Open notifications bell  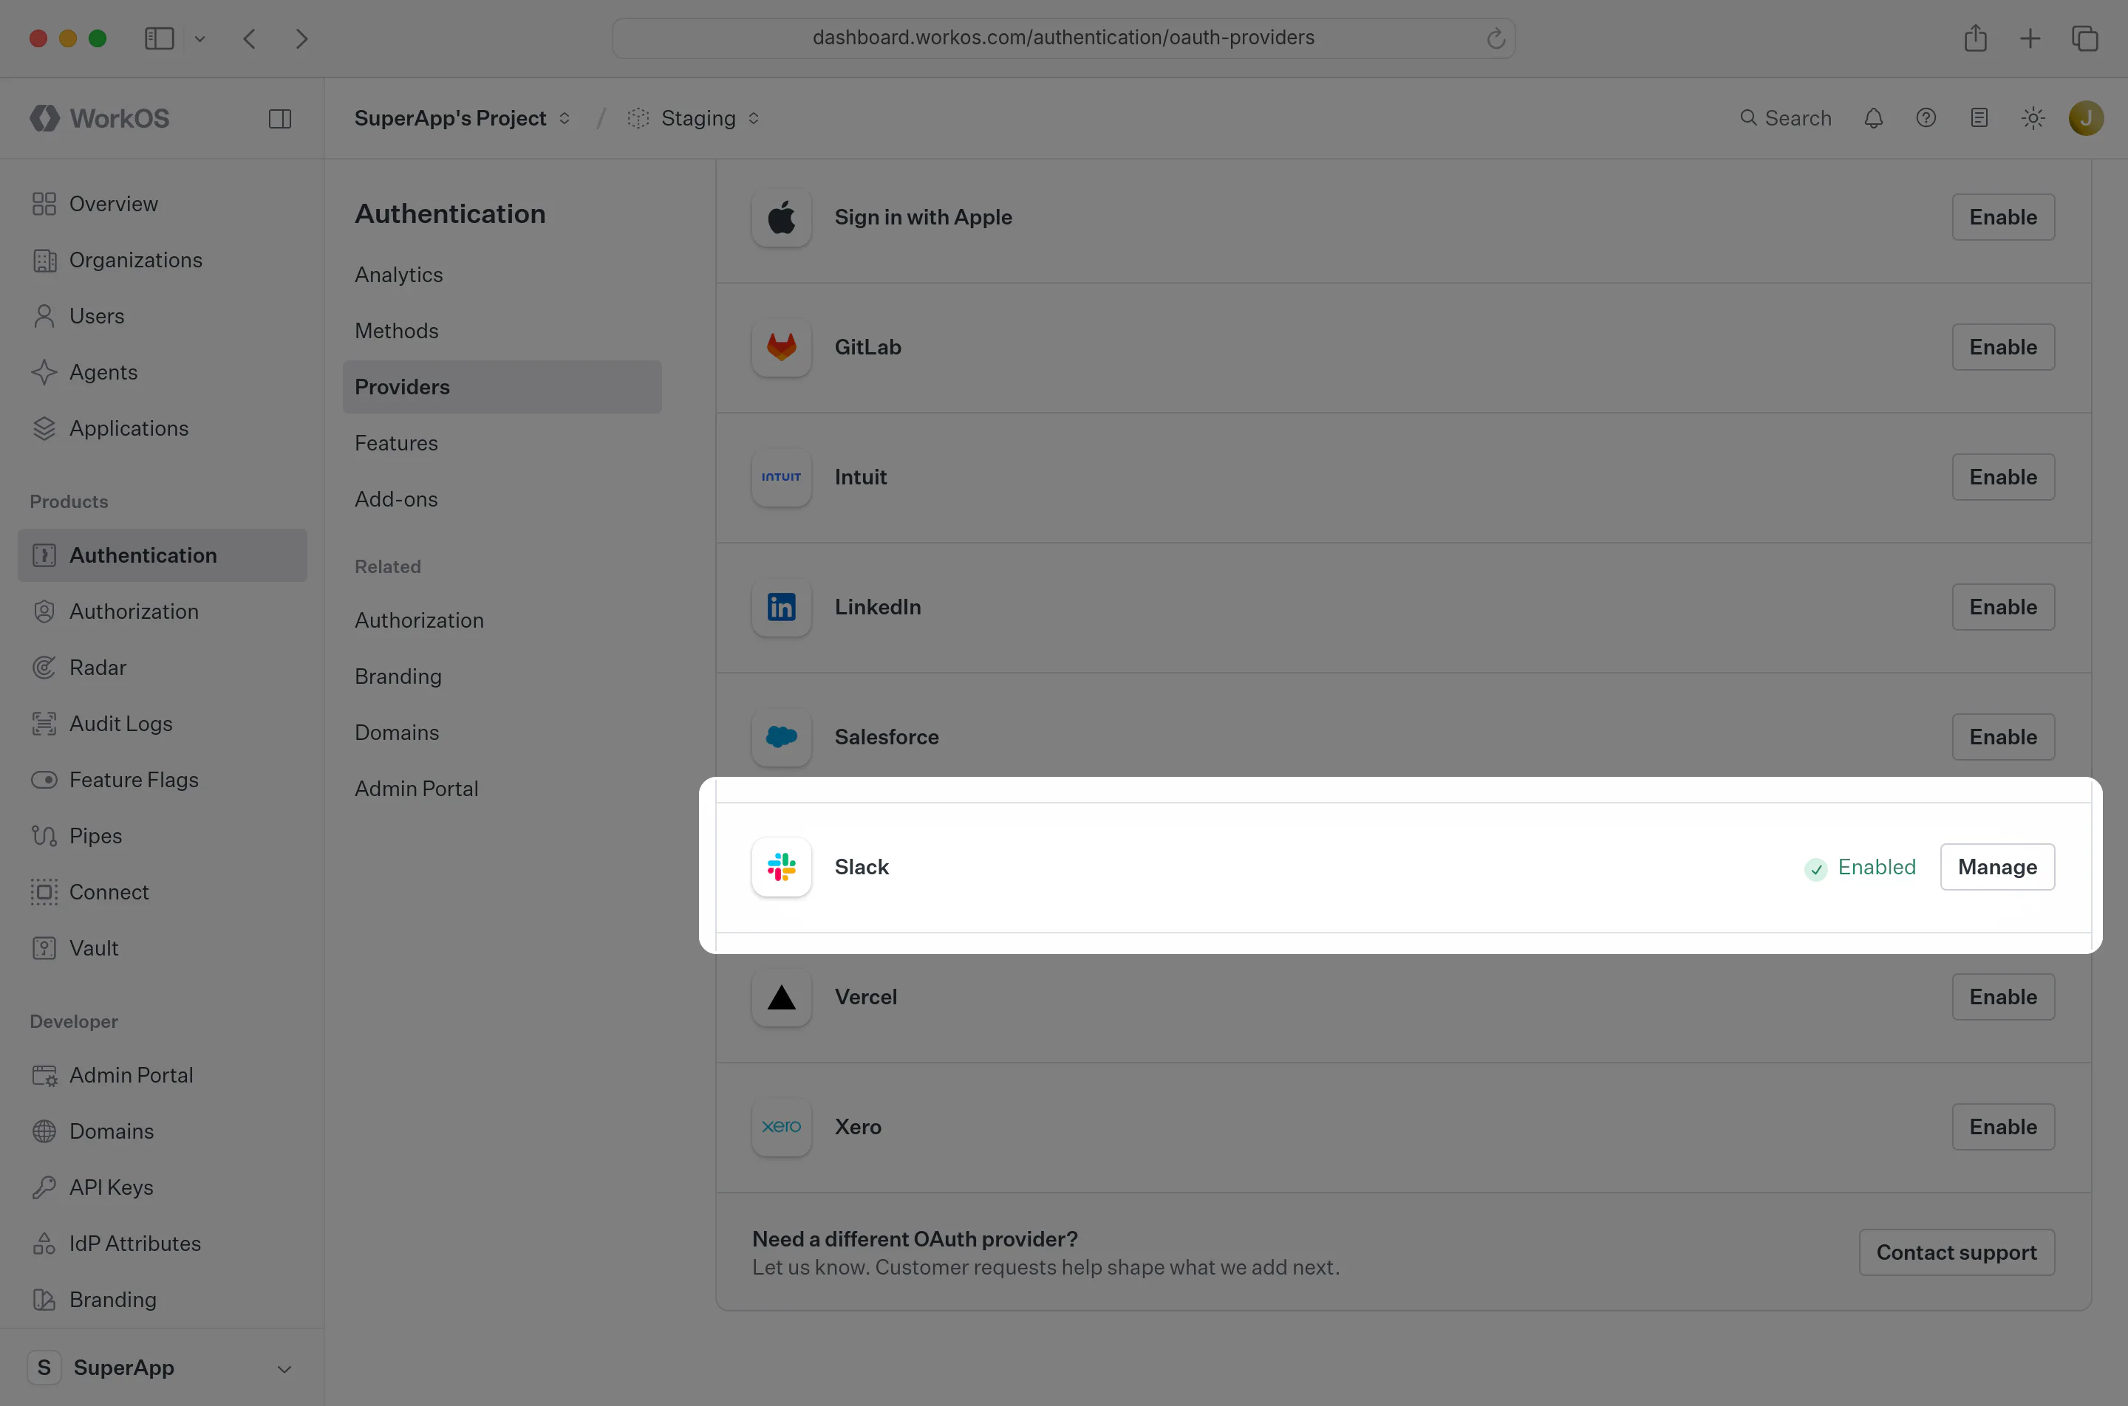pyautogui.click(x=1873, y=118)
